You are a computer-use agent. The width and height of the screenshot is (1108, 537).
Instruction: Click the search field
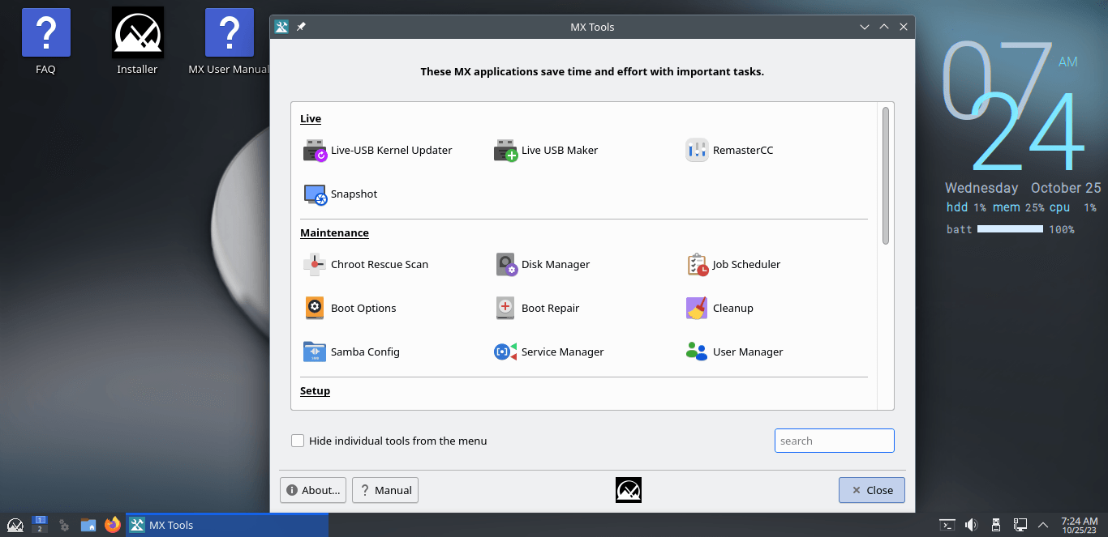[835, 441]
